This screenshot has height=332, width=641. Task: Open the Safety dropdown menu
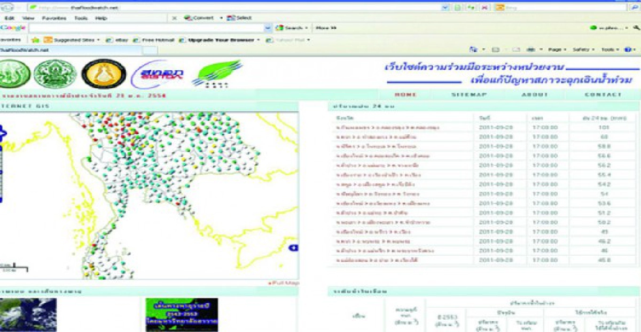583,50
